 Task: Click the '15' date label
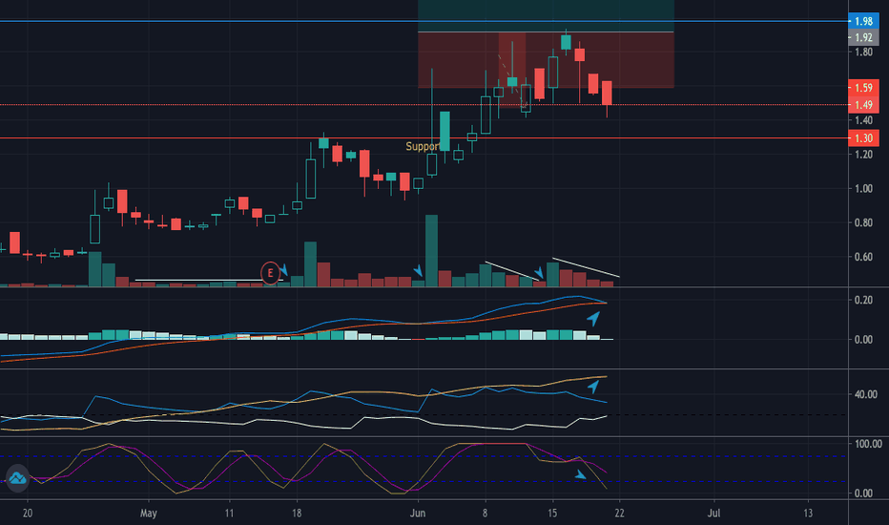tap(552, 514)
